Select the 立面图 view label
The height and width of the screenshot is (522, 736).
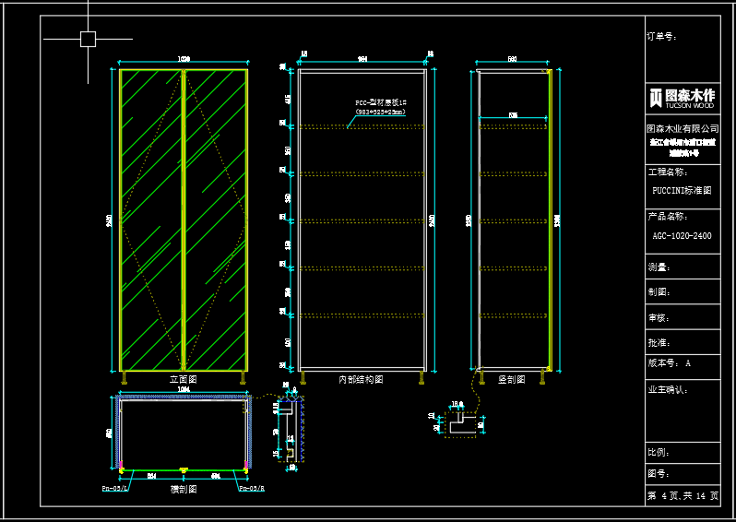click(x=183, y=379)
